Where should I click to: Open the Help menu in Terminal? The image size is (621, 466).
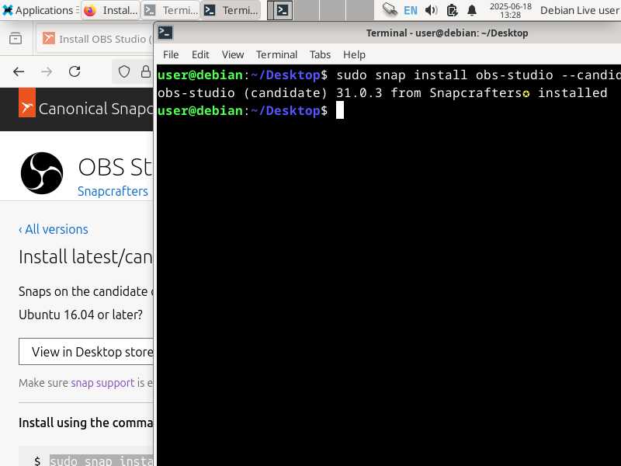[x=354, y=54]
